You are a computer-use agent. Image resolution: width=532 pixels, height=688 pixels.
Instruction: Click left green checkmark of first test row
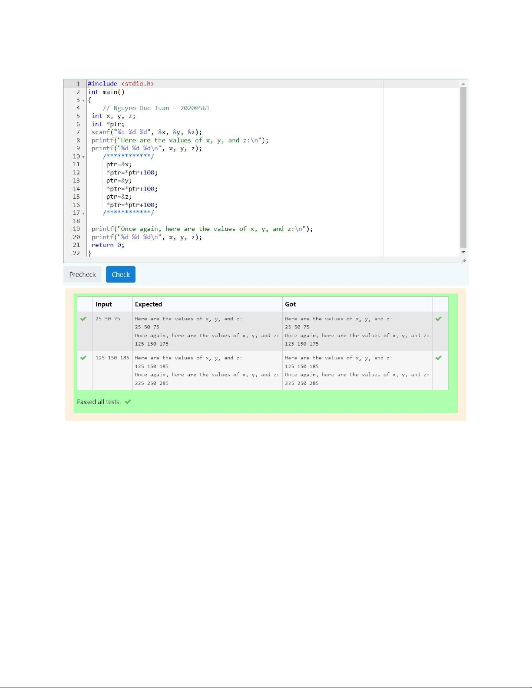tap(83, 319)
